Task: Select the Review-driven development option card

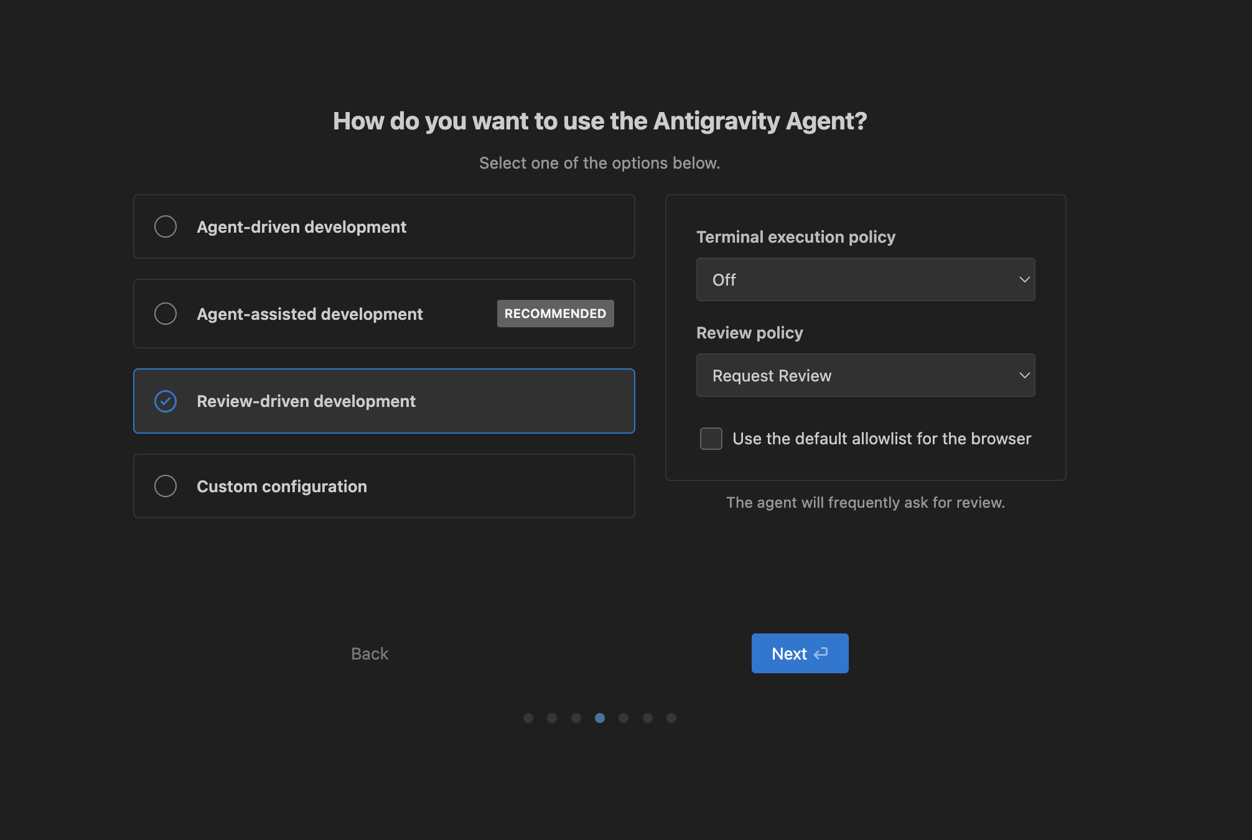Action: [383, 401]
